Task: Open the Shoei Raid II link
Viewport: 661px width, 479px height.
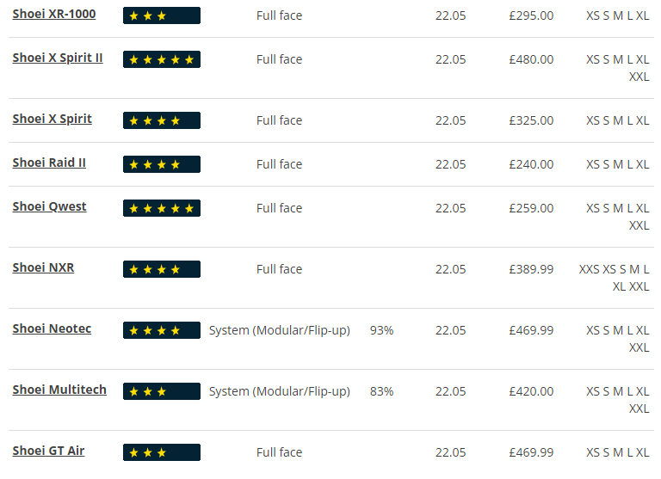Action: click(x=49, y=163)
